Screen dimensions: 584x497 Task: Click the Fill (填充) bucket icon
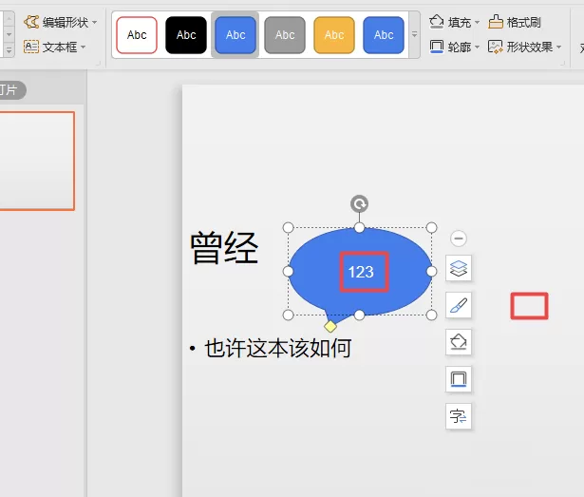436,22
